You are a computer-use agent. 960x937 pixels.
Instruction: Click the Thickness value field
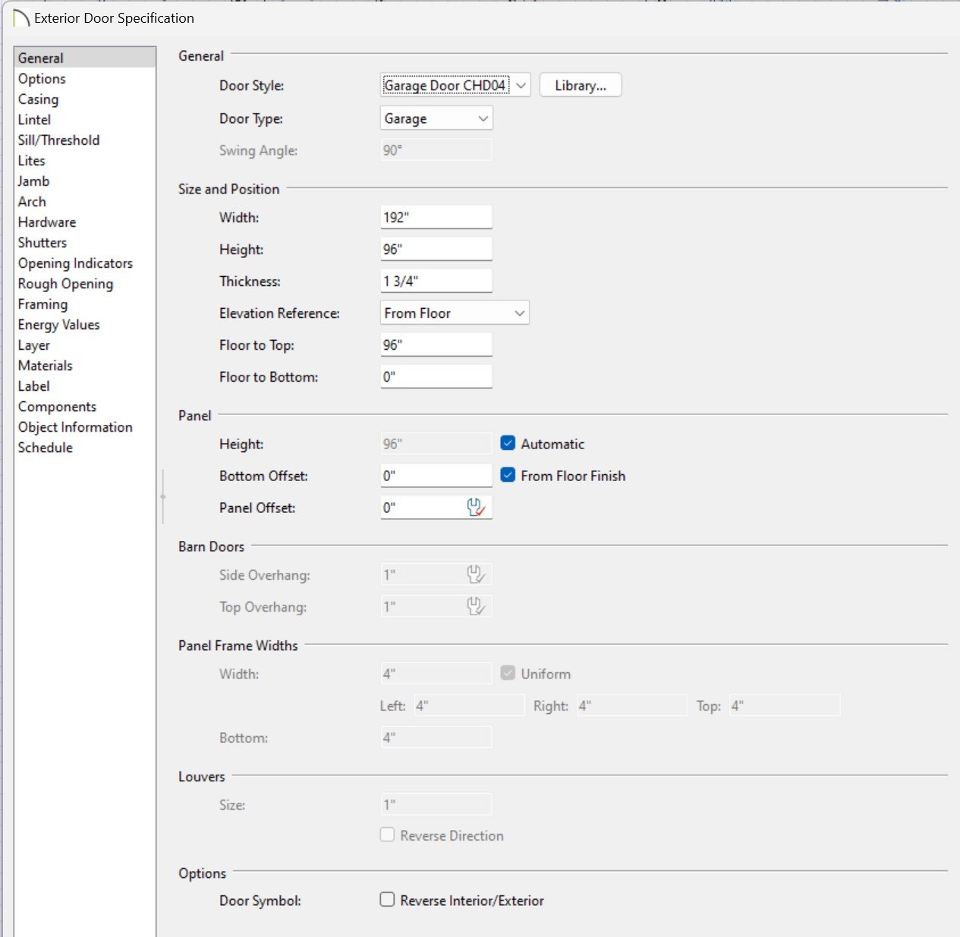click(436, 281)
